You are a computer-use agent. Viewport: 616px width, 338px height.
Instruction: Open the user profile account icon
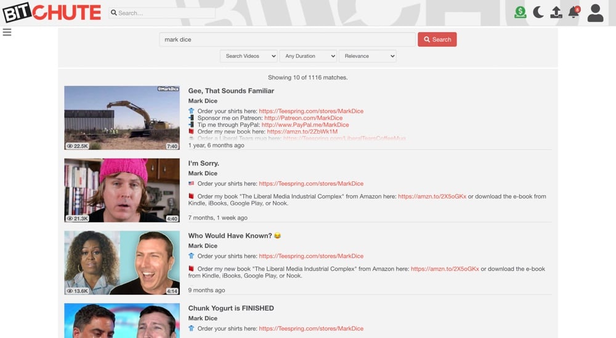[595, 12]
